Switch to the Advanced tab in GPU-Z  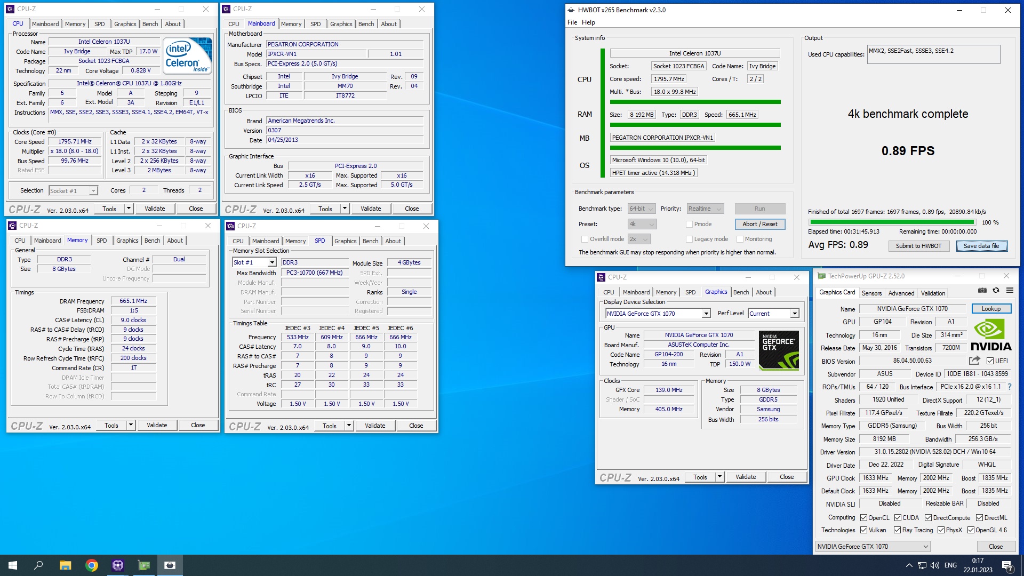(901, 293)
